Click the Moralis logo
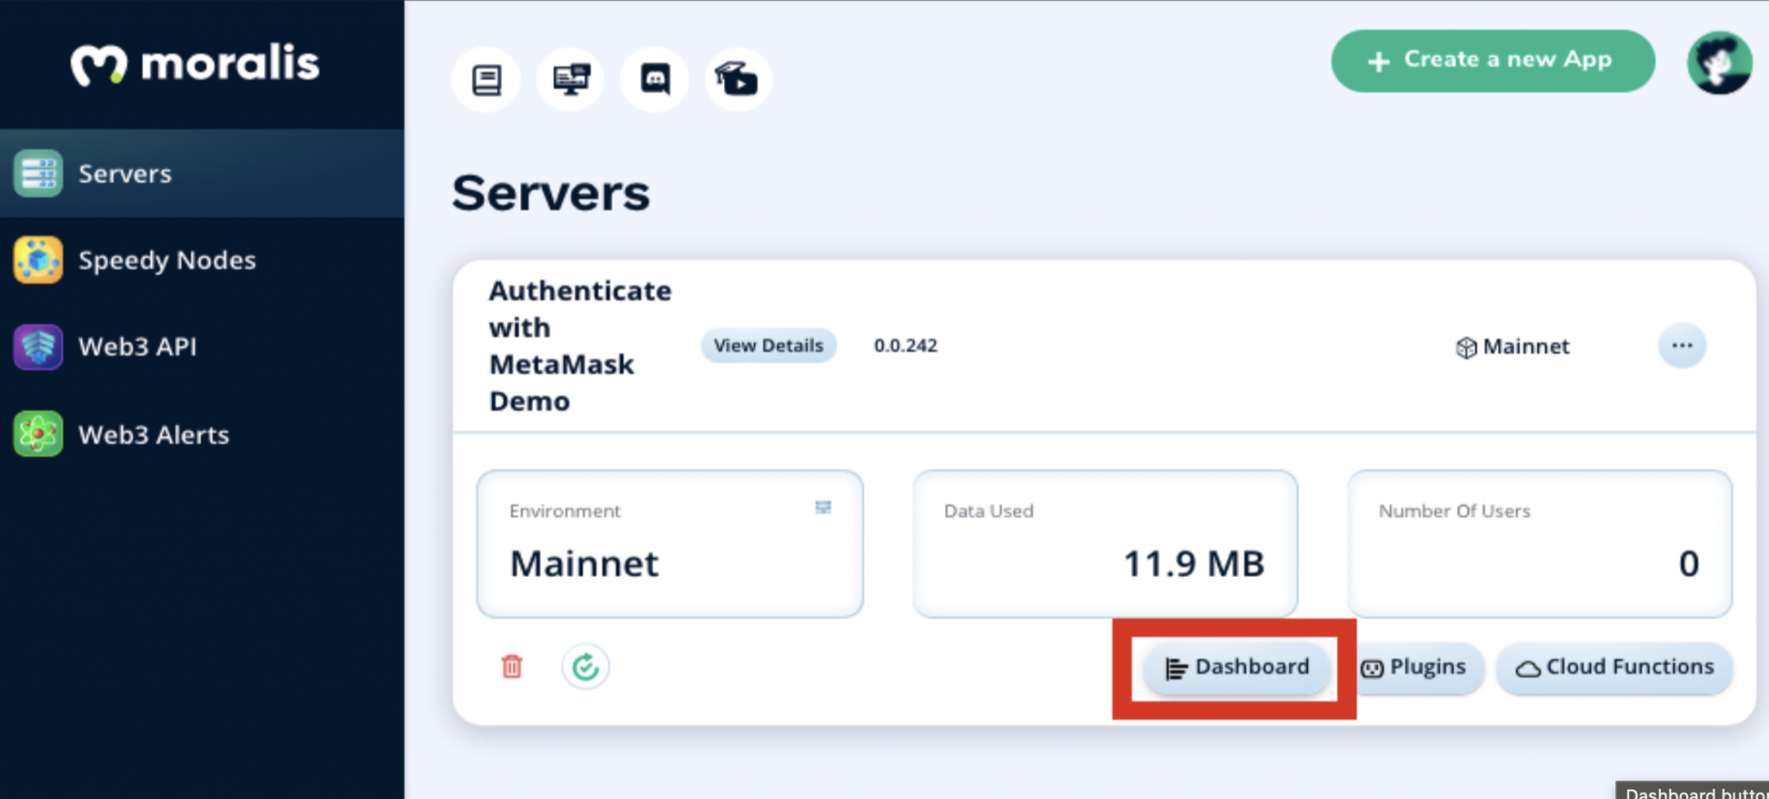1769x799 pixels. (x=193, y=62)
